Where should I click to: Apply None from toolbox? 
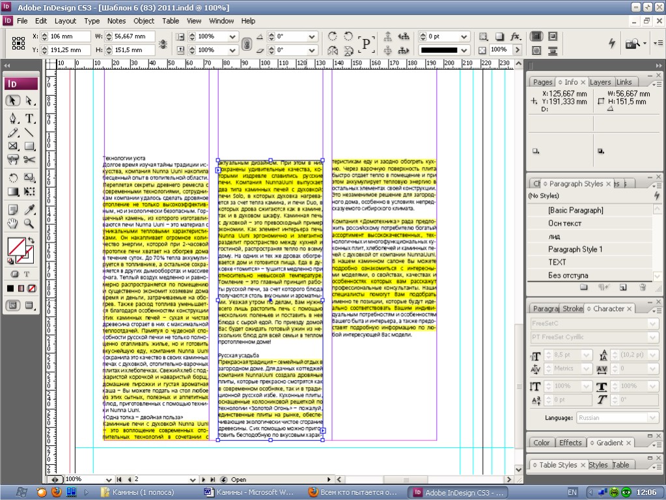(31, 288)
